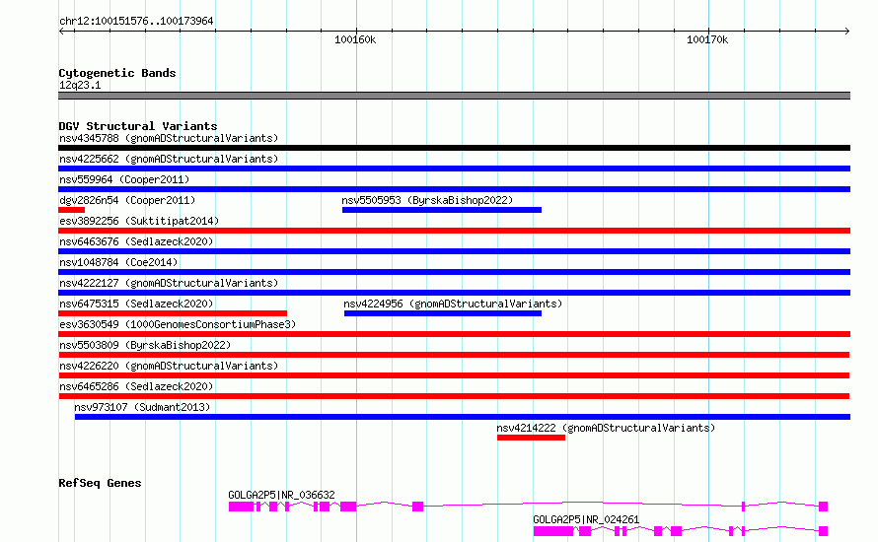Click the red esv3892256 variant bar
Image resolution: width=878 pixels, height=542 pixels.
tap(454, 231)
